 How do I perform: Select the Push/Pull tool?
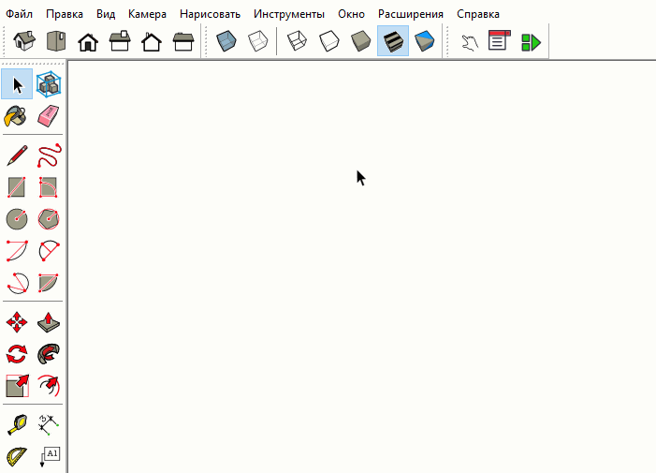point(49,322)
